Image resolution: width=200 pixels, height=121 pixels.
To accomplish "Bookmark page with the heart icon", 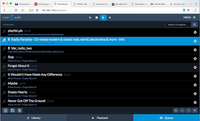I will pyautogui.click(x=188, y=10).
